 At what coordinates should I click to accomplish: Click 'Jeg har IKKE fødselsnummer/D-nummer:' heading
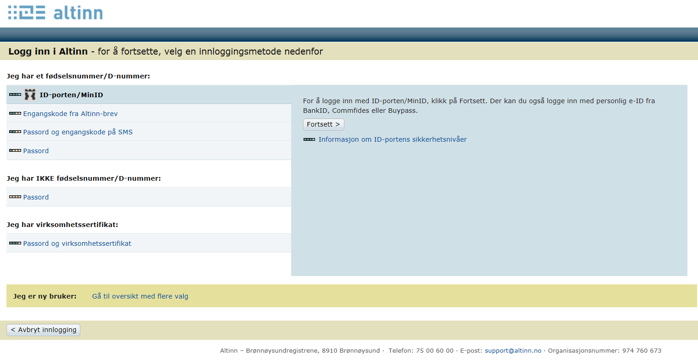click(84, 178)
